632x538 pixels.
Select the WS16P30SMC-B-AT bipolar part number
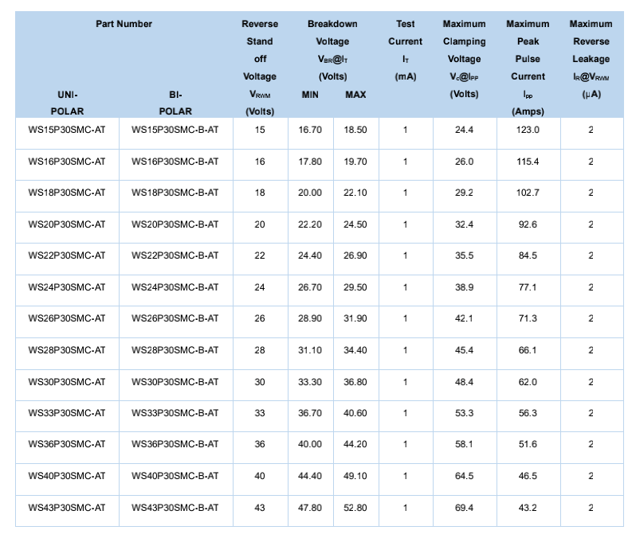(175, 162)
